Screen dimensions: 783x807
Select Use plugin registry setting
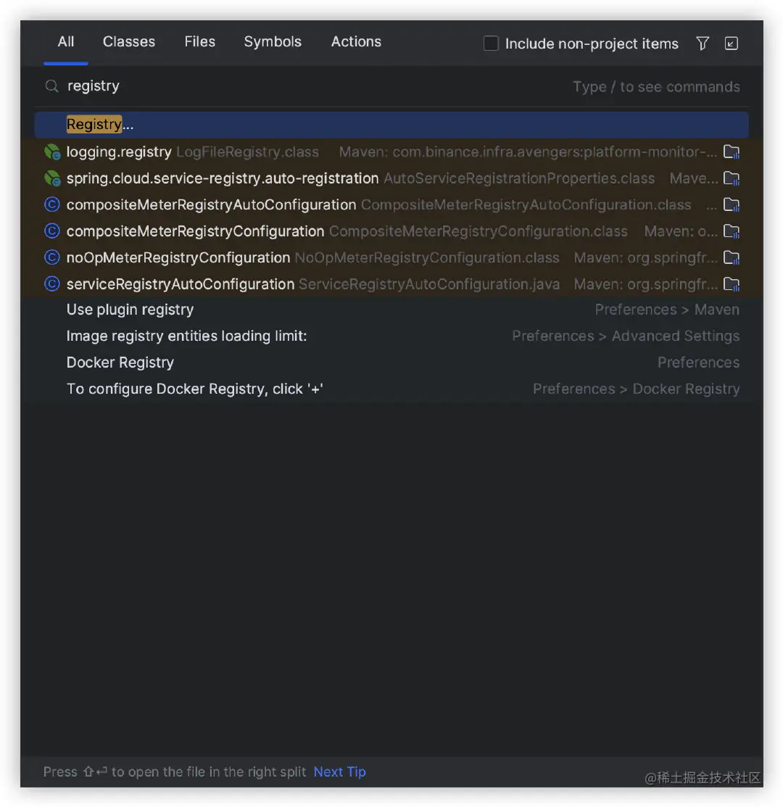tap(391, 310)
